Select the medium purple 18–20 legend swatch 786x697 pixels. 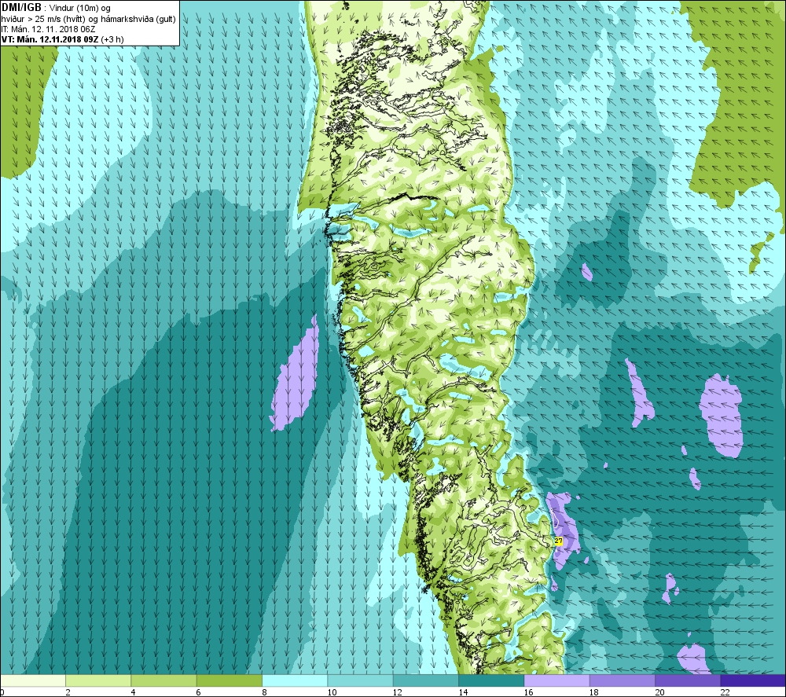tap(622, 680)
